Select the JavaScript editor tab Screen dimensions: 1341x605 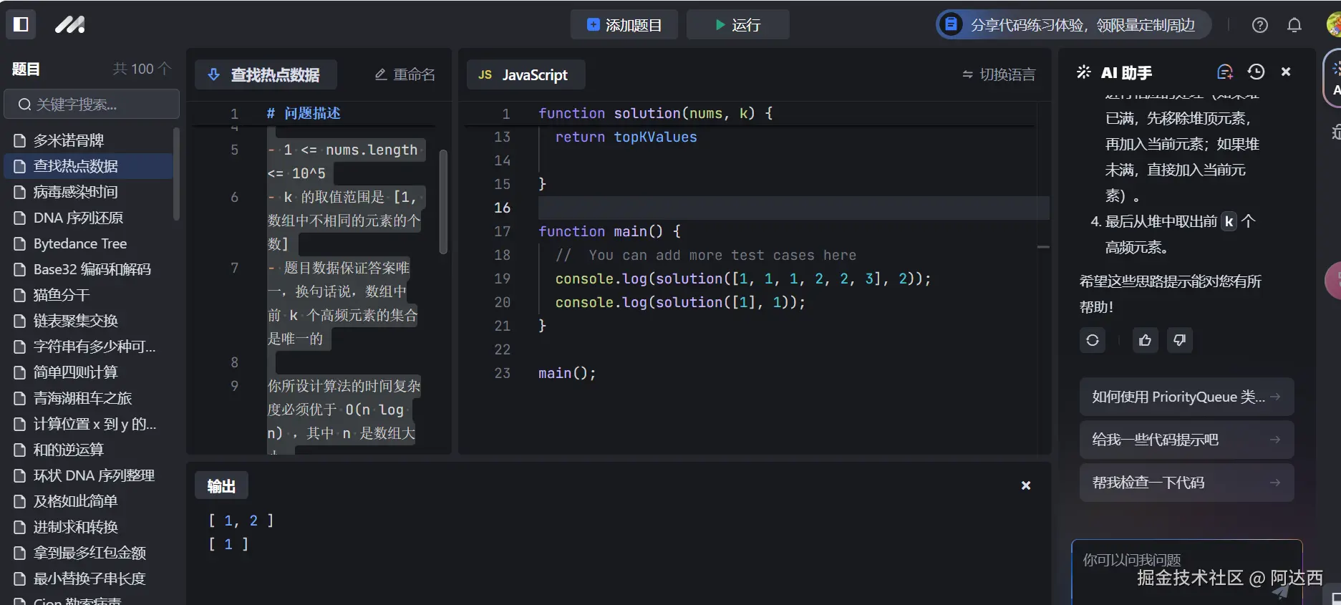pos(526,74)
